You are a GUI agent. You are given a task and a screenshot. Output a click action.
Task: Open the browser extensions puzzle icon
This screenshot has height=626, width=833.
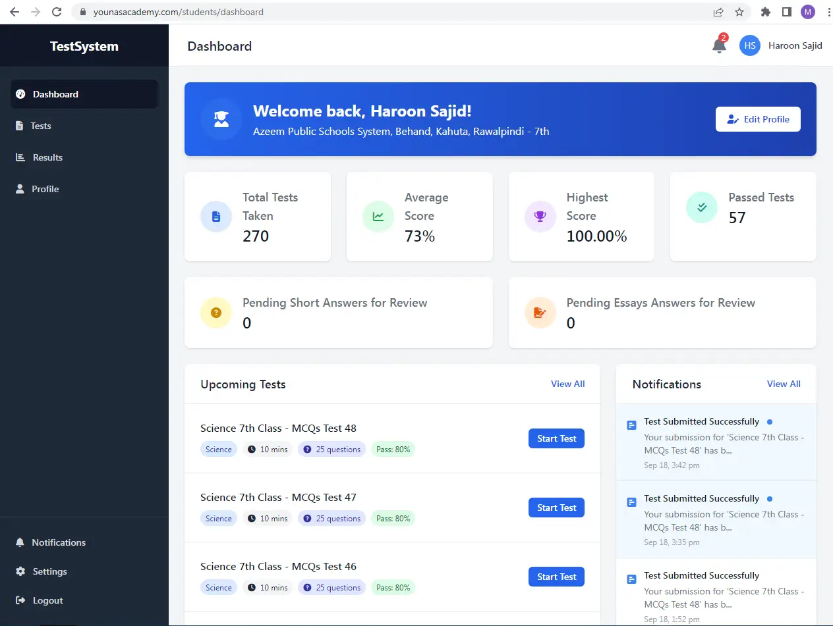coord(766,12)
